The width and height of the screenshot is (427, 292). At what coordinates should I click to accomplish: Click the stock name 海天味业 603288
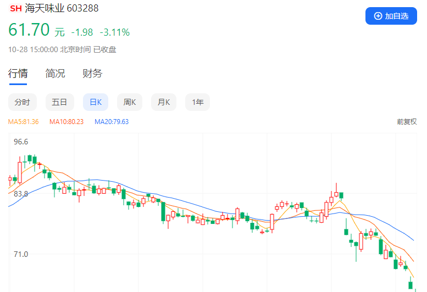tap(62, 8)
